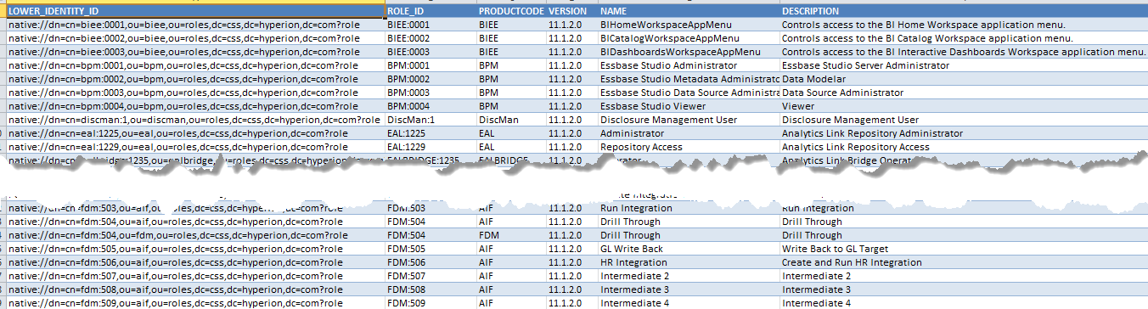Select the Essbase Studio Viewer name cell

689,107
